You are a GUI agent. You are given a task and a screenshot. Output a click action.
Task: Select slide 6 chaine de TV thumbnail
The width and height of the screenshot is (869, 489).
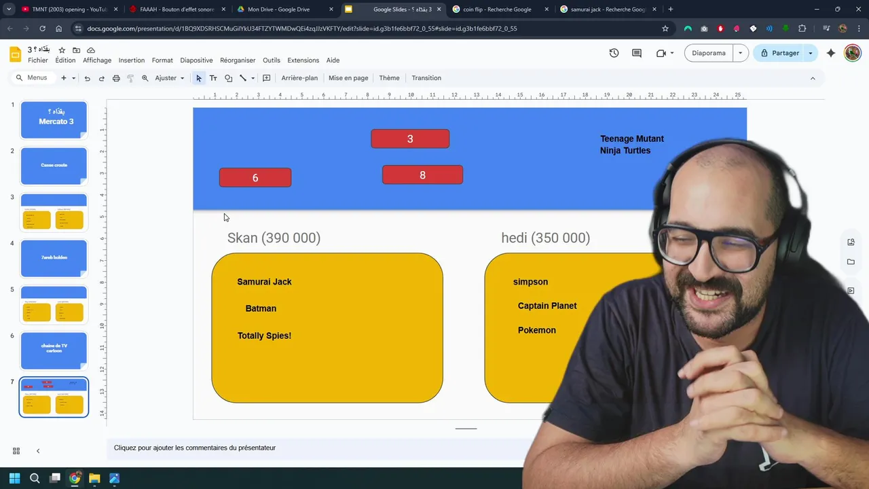(54, 350)
